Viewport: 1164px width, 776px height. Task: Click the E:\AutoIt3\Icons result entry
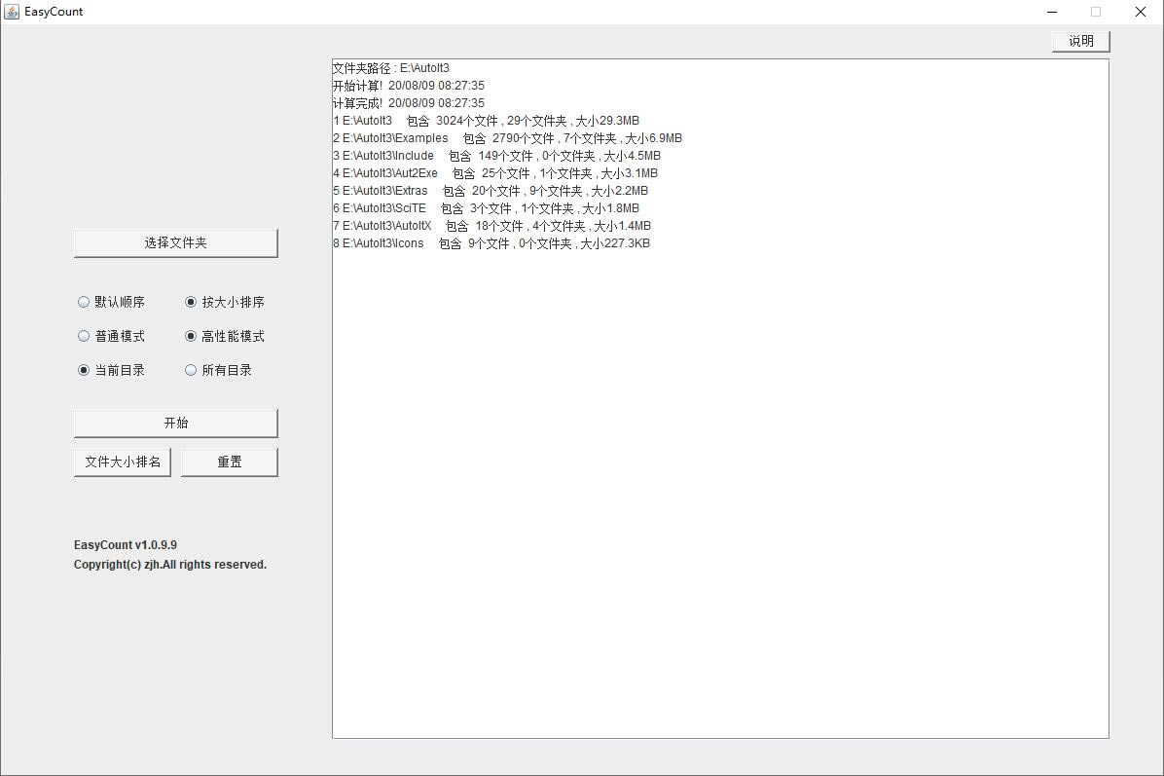(x=491, y=243)
